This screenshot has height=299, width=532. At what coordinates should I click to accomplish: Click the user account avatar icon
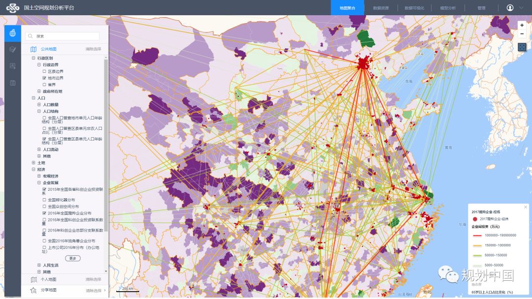510,8
